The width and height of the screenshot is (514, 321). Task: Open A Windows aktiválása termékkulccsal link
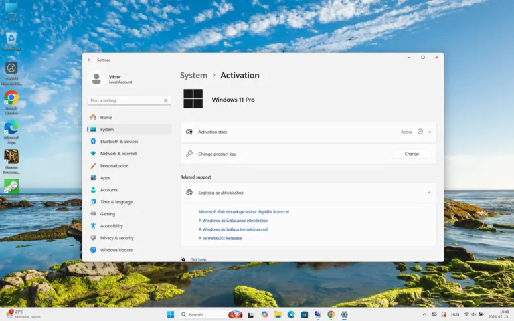point(233,229)
